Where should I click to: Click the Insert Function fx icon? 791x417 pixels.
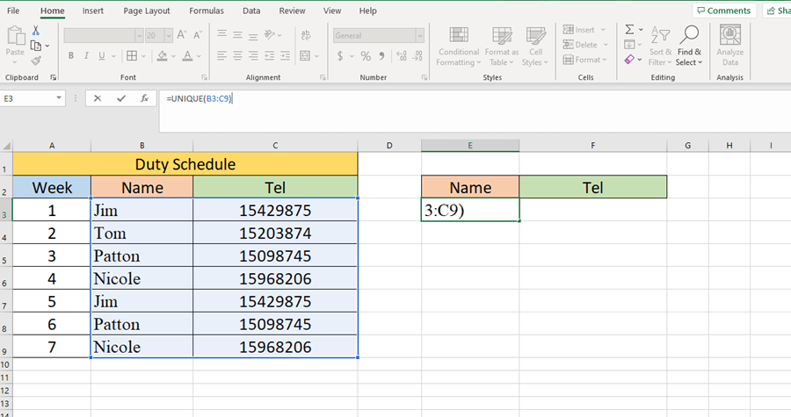[144, 98]
